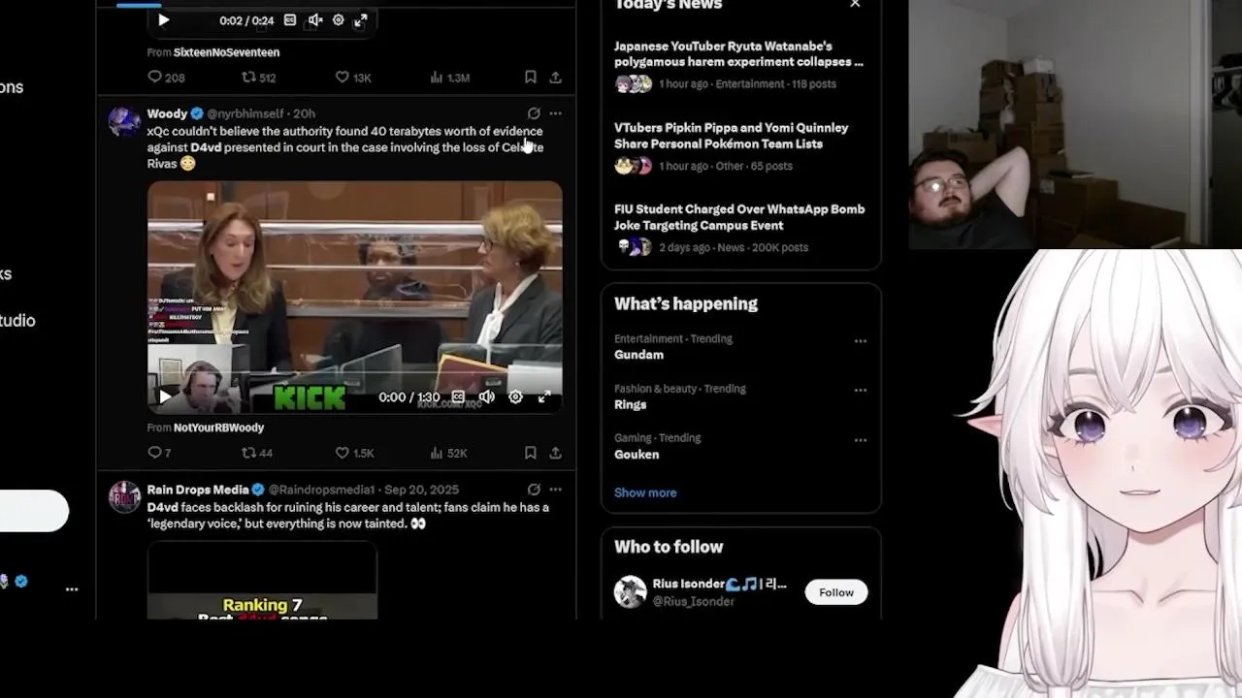1242x698 pixels.
Task: Fullscreen the courtroom video
Action: click(x=544, y=397)
